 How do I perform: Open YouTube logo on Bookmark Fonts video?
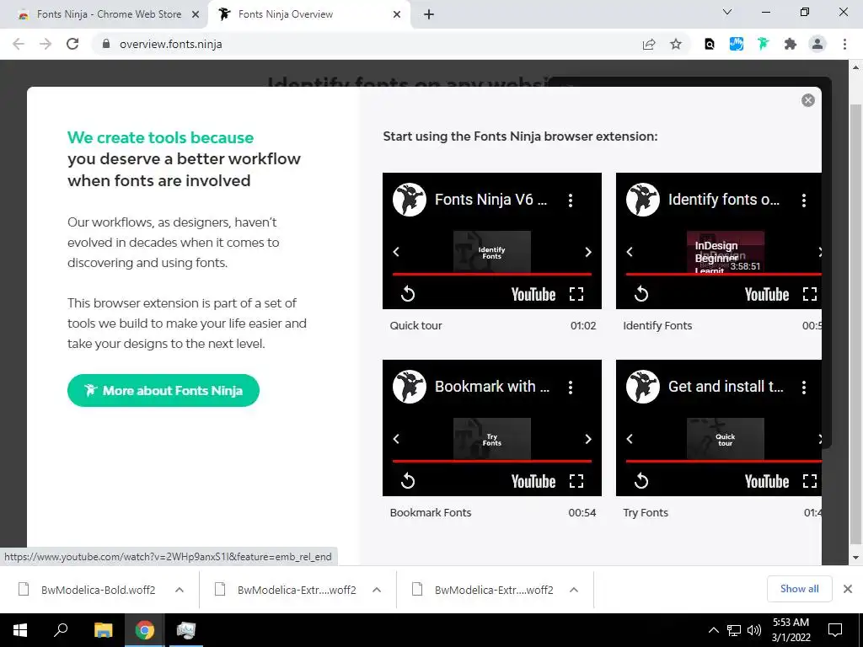[533, 481]
